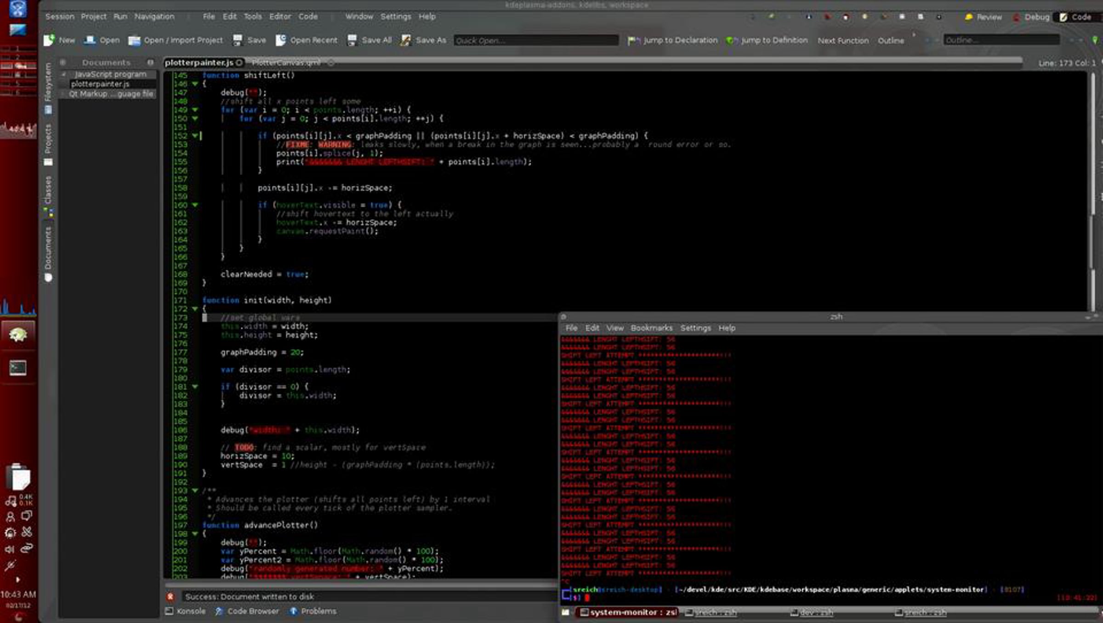Click the New file toolbar icon

click(x=49, y=40)
